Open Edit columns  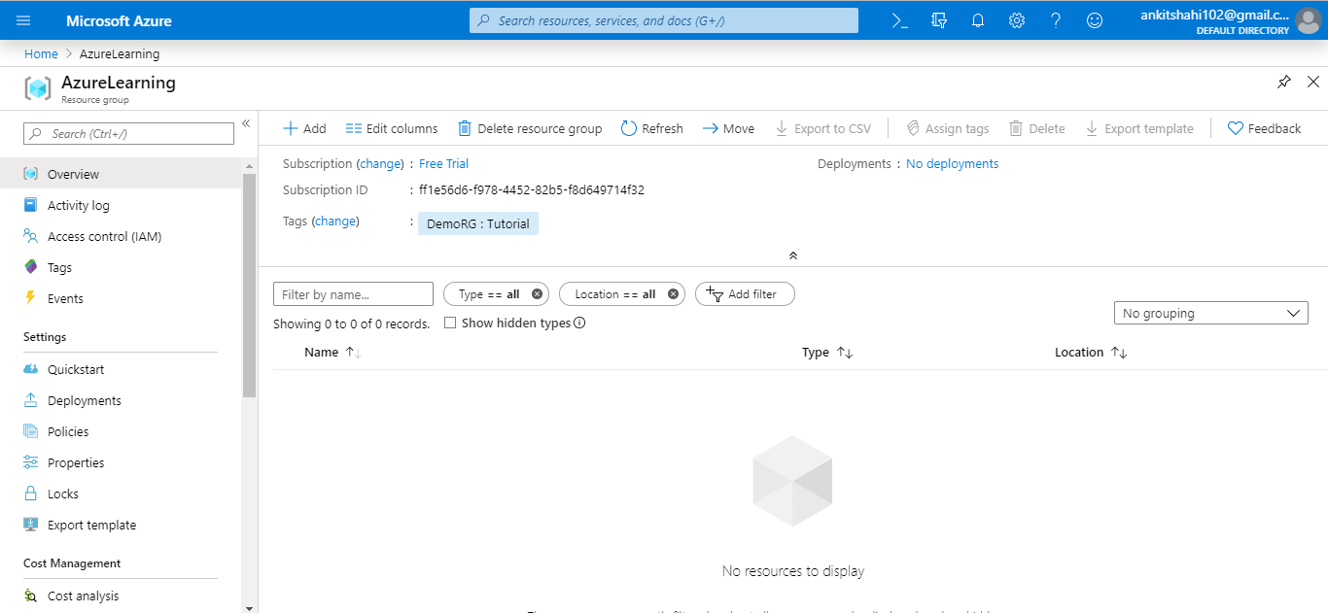coord(392,129)
